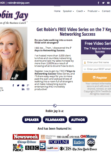Visit Facebook via icon below the photo
The height and width of the screenshot is (154, 111).
[x=13, y=85]
